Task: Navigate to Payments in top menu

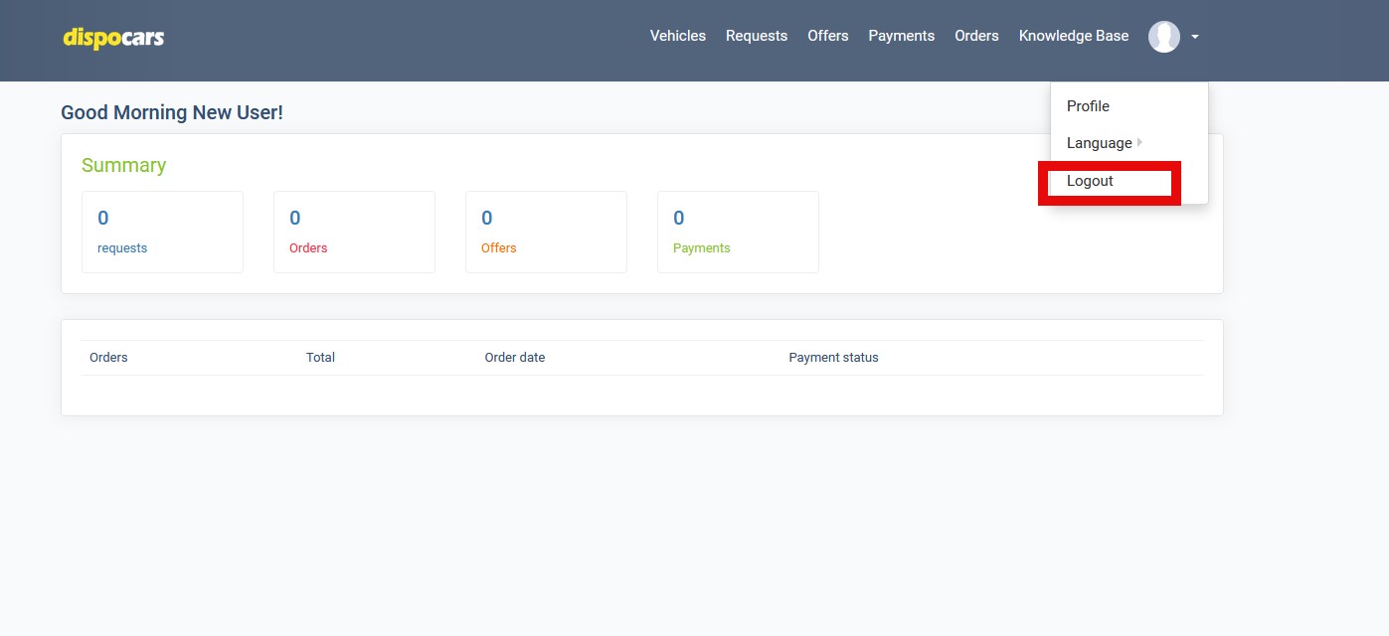Action: pos(901,36)
